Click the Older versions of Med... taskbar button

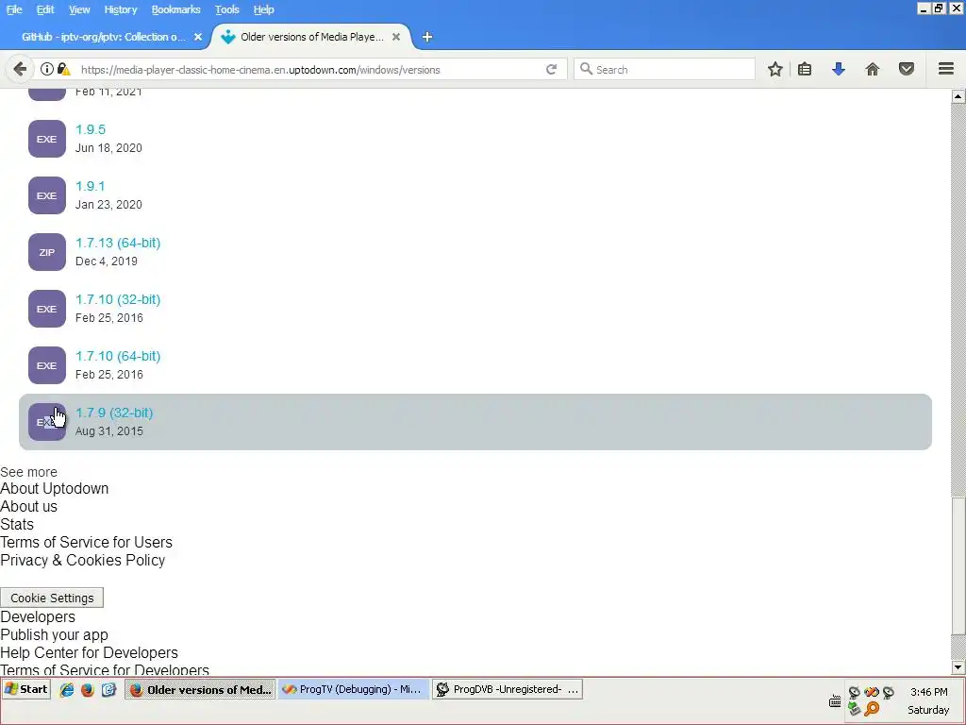coord(200,689)
